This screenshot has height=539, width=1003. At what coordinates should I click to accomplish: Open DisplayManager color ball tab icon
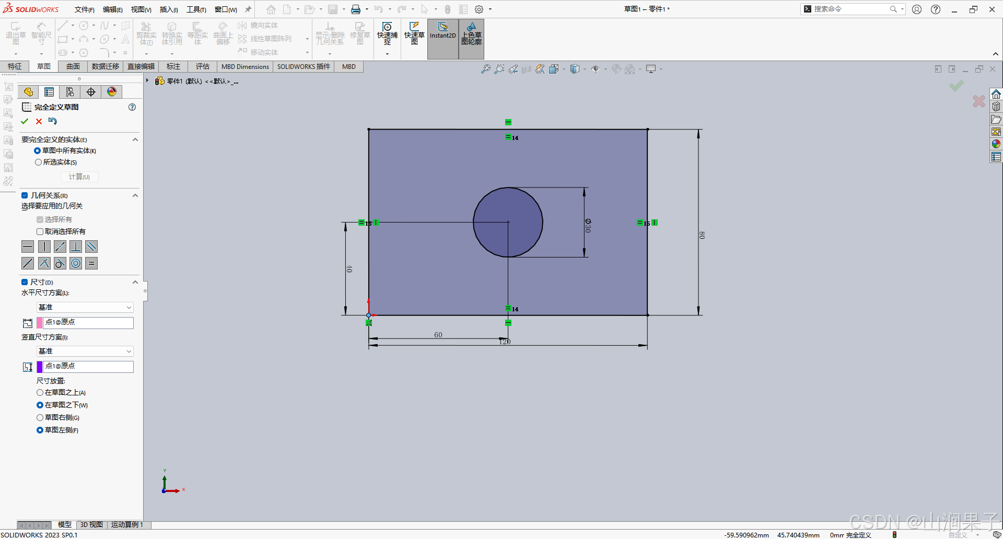112,92
